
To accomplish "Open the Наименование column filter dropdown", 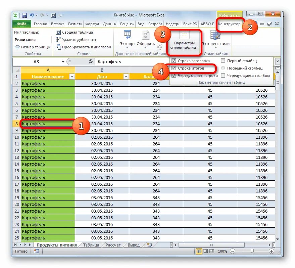I will [x=72, y=77].
